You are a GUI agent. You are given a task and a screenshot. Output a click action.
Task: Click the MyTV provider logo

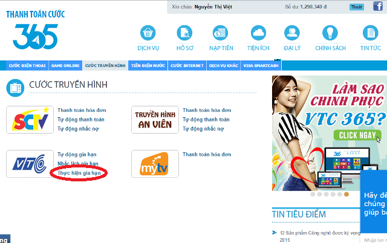pyautogui.click(x=155, y=164)
